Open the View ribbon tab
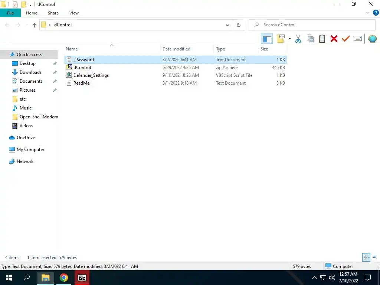 tap(74, 13)
